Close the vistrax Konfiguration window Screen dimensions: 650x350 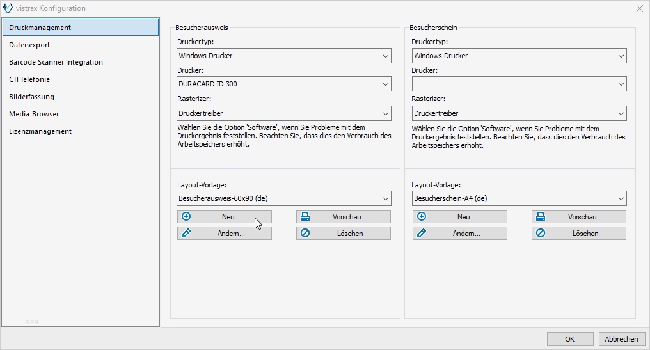(639, 8)
